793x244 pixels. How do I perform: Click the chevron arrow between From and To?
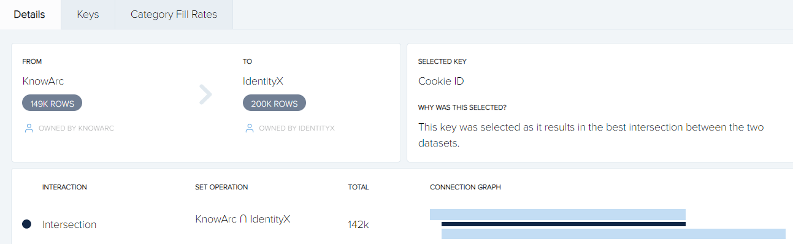[x=205, y=94]
